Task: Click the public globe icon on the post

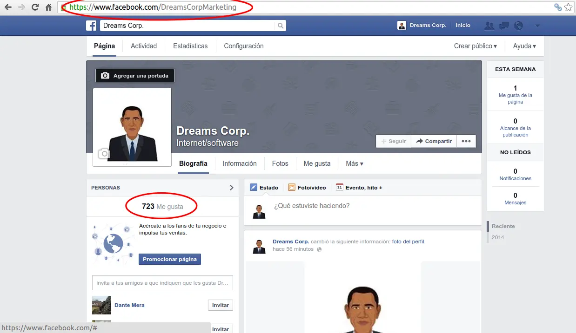Action: [x=319, y=249]
